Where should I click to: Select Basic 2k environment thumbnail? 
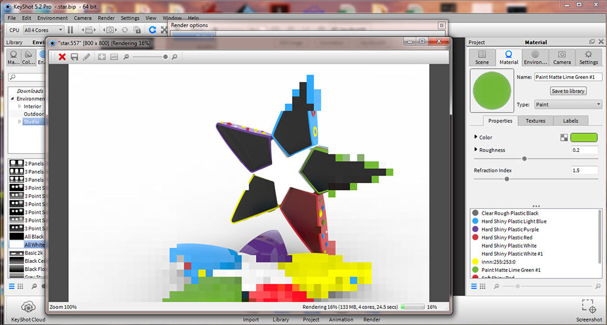point(16,253)
